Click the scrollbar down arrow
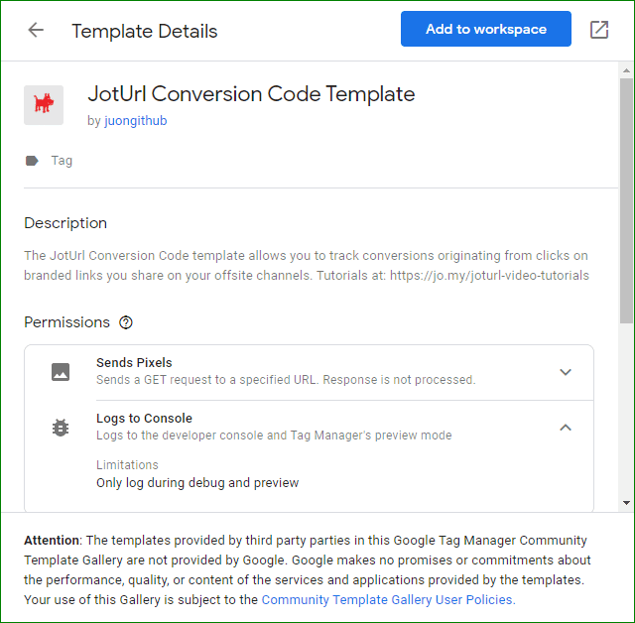The image size is (635, 623). pos(626,503)
